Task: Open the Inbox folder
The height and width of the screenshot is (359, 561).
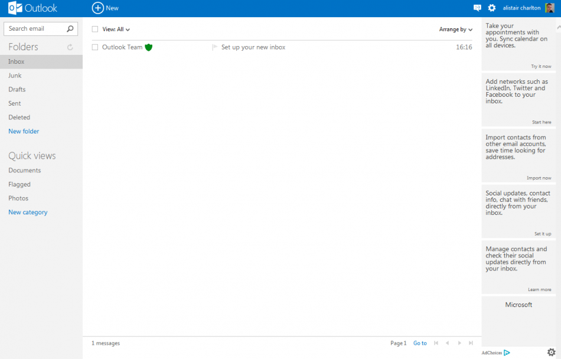Action: coord(41,61)
